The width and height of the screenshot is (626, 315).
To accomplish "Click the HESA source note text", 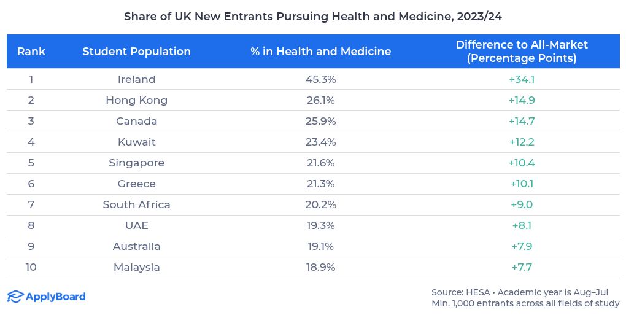I will [x=525, y=292].
